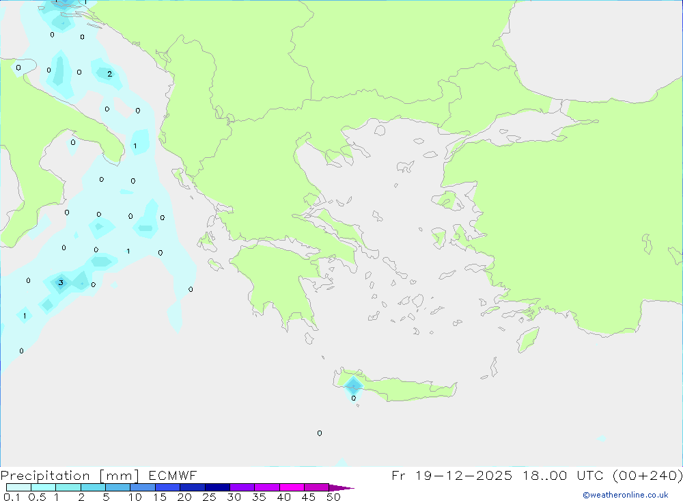Click the 'Precipitation [mm]' title text

70,476
